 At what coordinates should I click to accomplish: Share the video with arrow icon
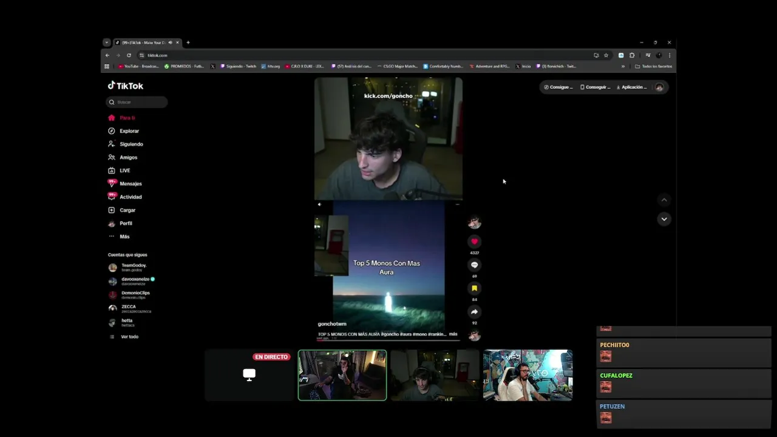coord(475,312)
